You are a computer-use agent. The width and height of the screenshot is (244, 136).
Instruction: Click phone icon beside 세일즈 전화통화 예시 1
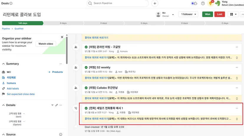76,108
